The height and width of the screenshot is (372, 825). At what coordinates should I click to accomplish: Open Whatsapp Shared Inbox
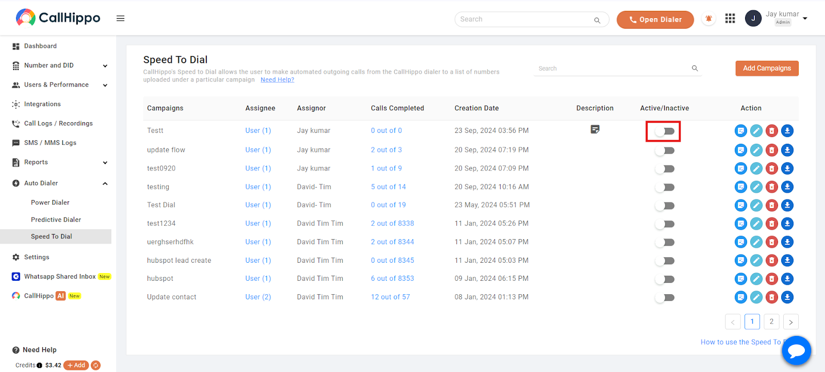(x=61, y=277)
